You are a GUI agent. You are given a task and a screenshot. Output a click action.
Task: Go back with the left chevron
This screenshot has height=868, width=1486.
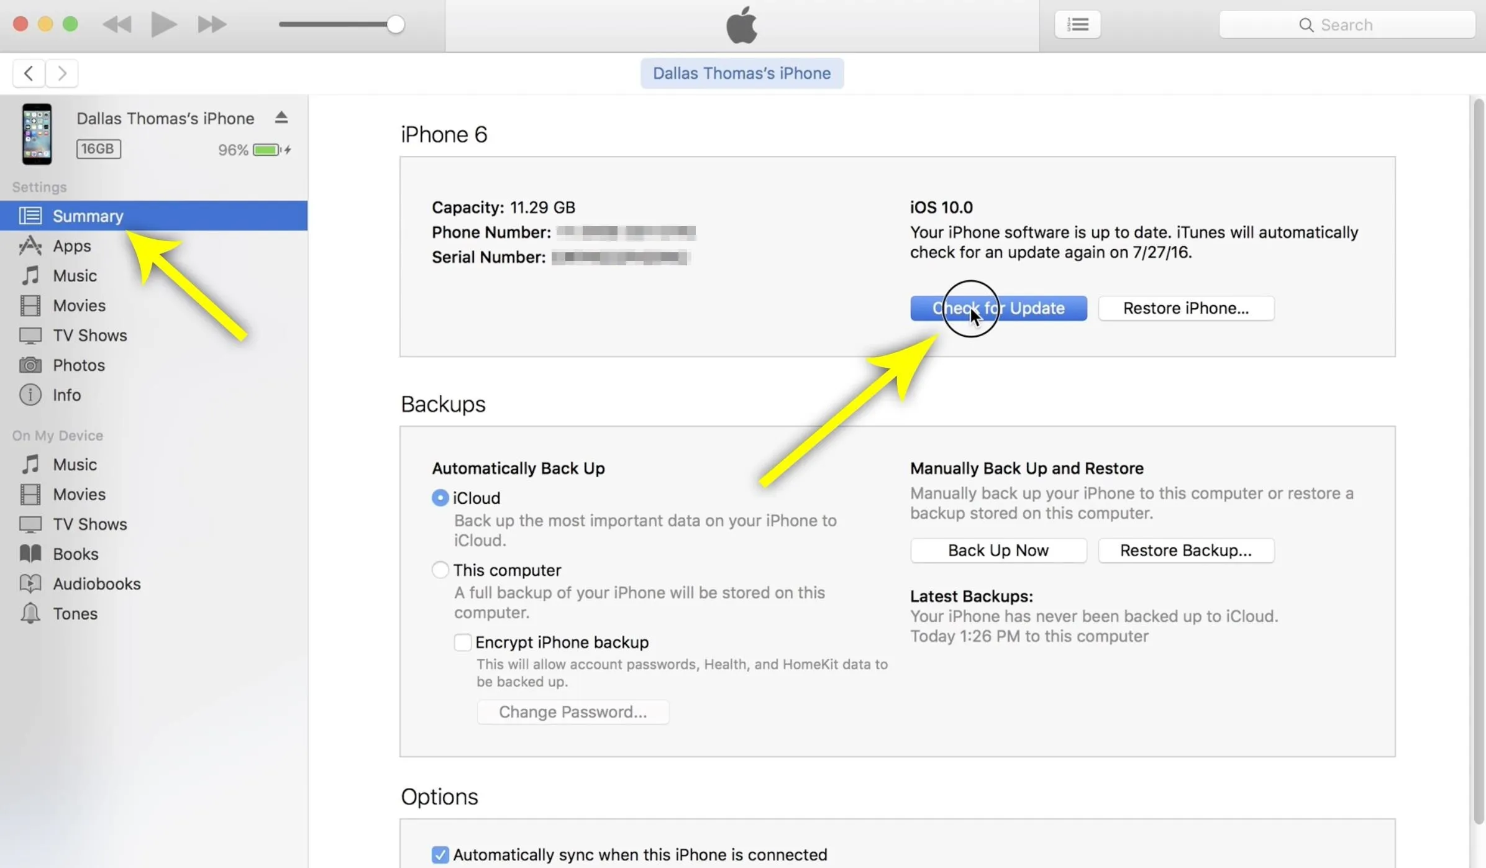point(29,73)
